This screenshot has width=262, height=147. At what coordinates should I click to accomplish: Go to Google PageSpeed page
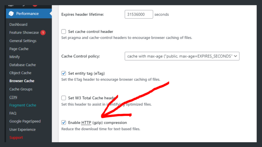25,121
